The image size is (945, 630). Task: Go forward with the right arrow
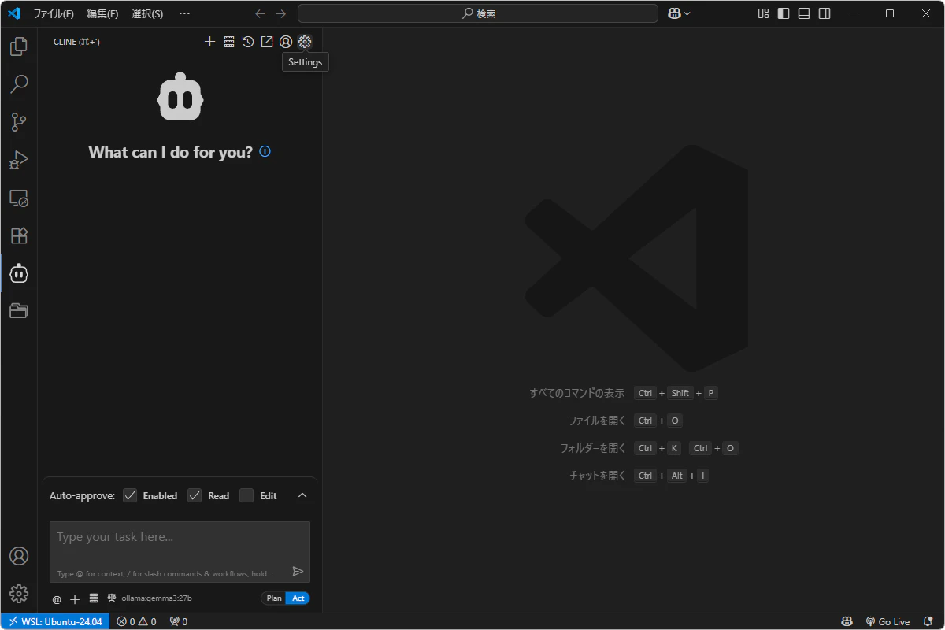280,13
